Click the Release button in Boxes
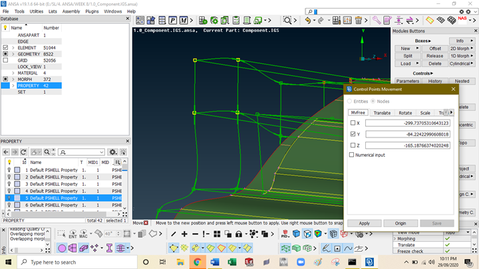 click(x=434, y=56)
